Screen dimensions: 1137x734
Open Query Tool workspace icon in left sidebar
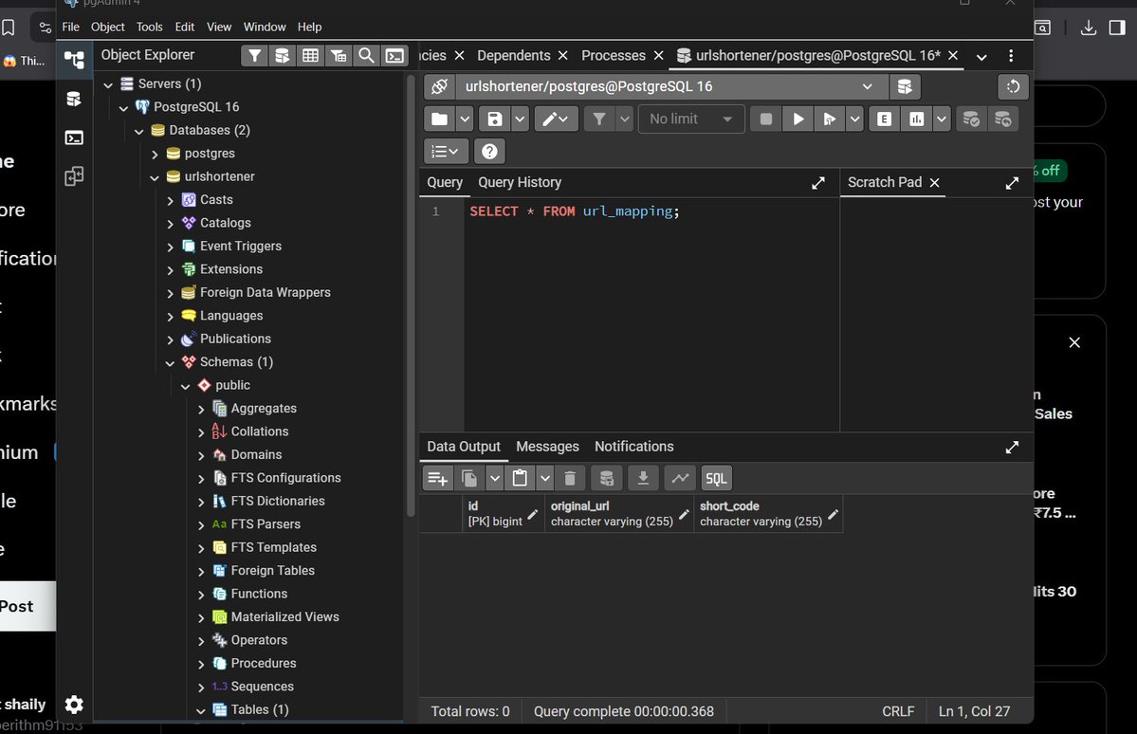[74, 99]
